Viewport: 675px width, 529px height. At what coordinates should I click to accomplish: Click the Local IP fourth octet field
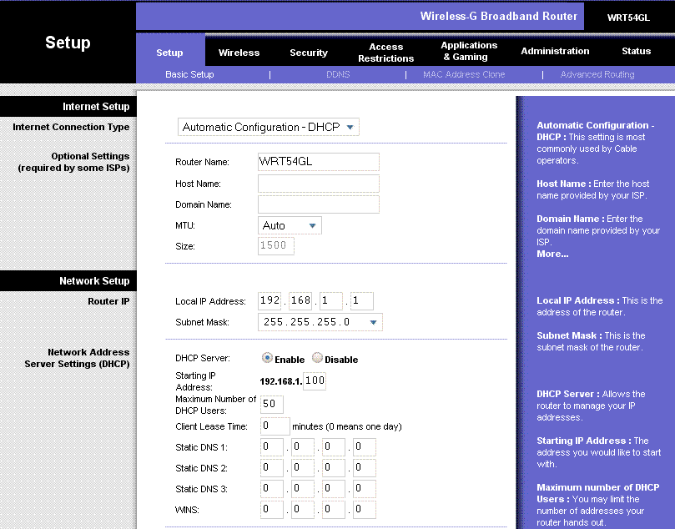tap(361, 300)
